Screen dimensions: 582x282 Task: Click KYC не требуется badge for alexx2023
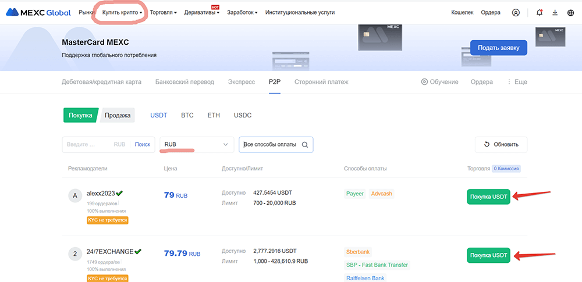(x=108, y=220)
